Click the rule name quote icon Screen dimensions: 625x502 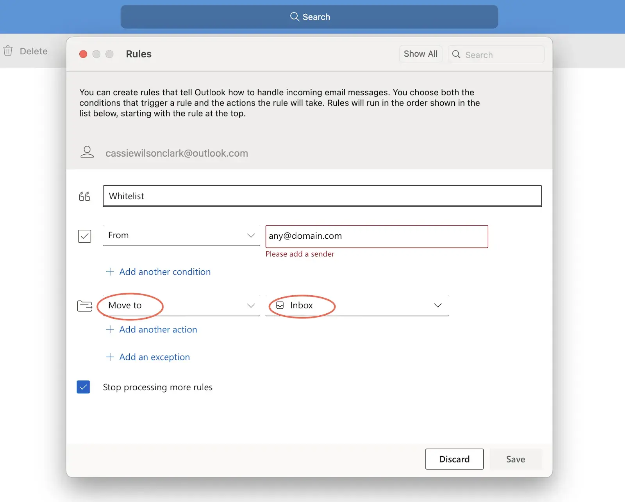click(x=84, y=196)
